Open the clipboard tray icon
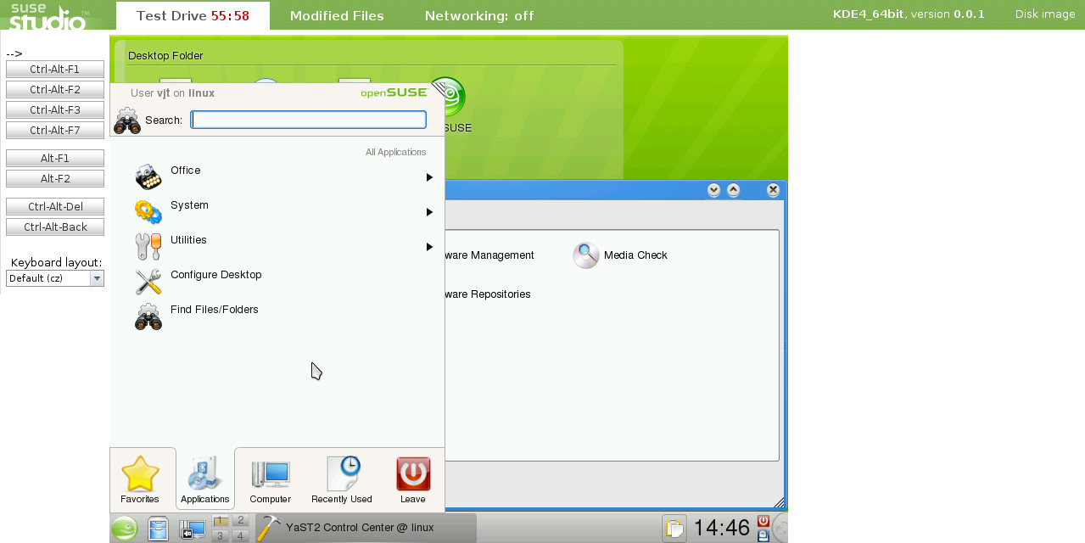 point(674,528)
